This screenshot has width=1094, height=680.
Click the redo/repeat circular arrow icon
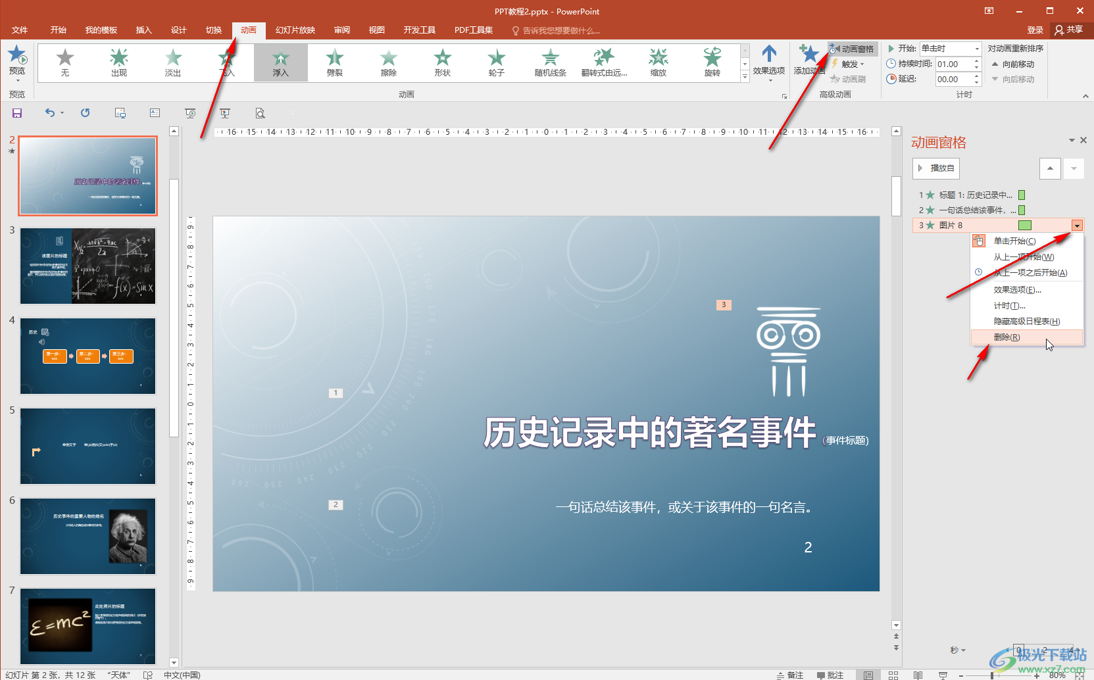pyautogui.click(x=86, y=113)
